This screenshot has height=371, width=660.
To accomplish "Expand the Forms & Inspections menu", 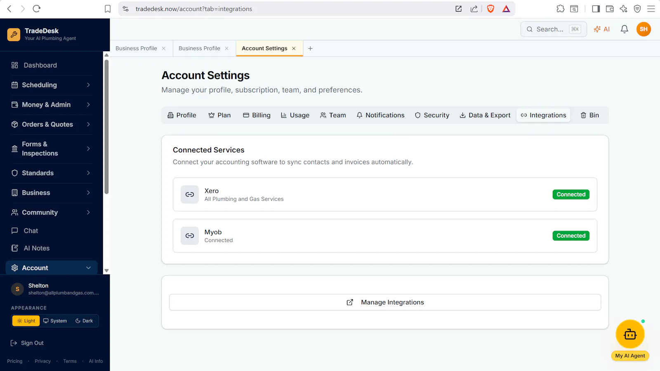I will click(52, 149).
